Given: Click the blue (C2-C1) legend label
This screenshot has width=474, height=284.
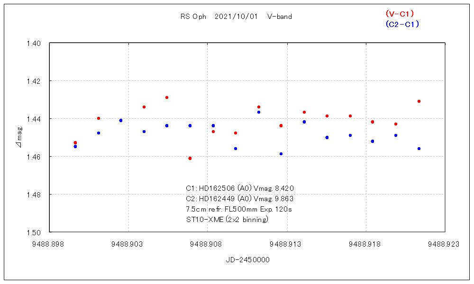Looking at the screenshot, I should [x=402, y=24].
